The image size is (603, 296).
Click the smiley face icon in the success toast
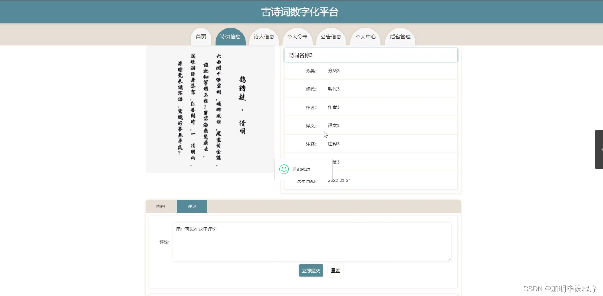(284, 169)
